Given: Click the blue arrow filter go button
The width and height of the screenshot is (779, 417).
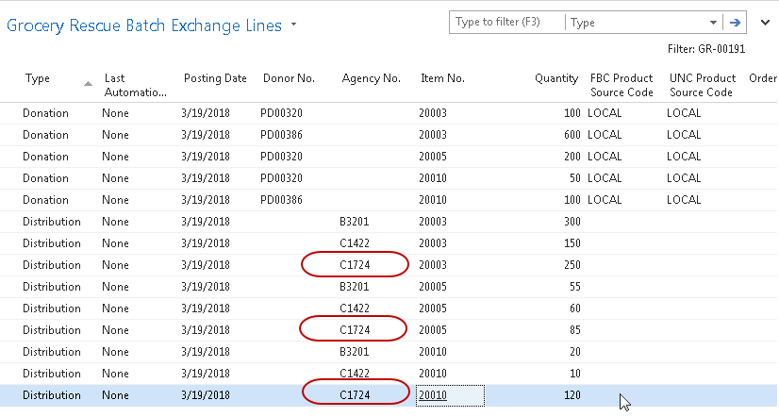Looking at the screenshot, I should pos(735,23).
